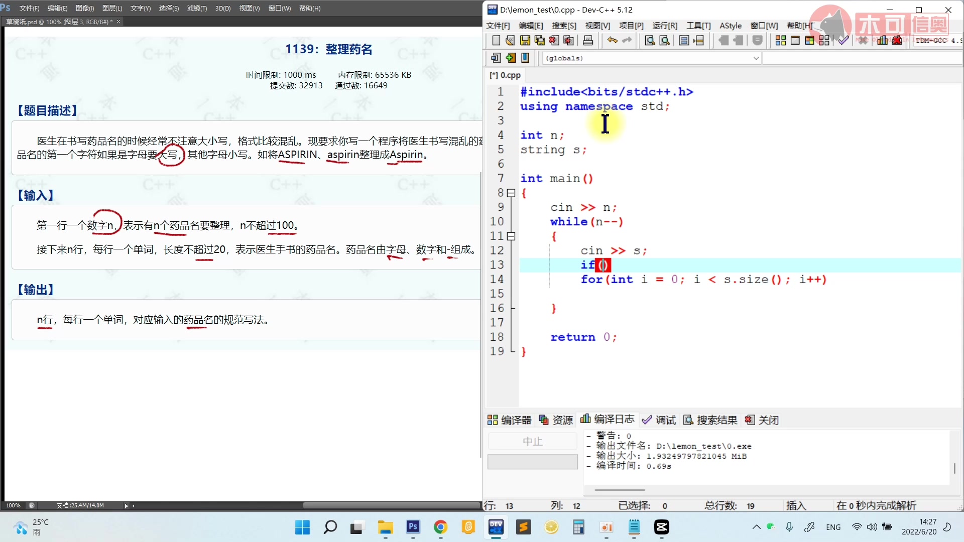This screenshot has height=542, width=964.
Task: Open the empty member dropdown beside (globals)
Action: pos(863,58)
